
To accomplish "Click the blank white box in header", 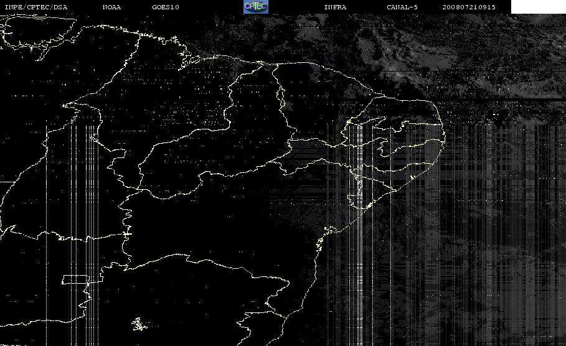I will tap(538, 7).
